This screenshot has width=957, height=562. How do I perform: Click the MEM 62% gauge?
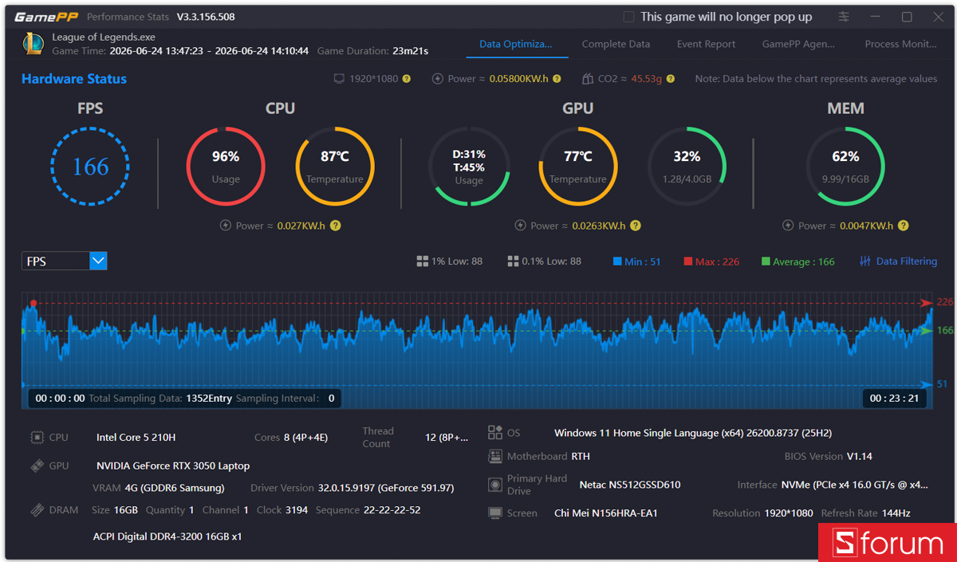(x=845, y=167)
